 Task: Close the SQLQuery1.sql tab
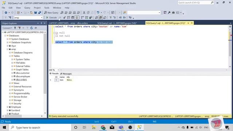192,23
